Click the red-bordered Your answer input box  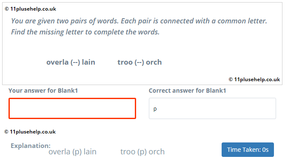[x=72, y=108]
